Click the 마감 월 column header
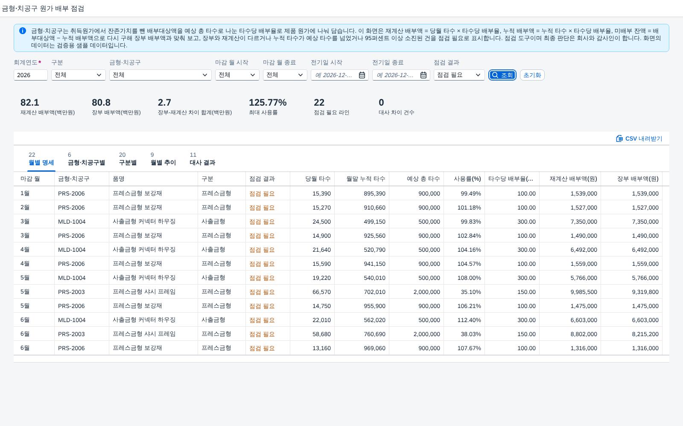This screenshot has height=426, width=683. (x=34, y=179)
